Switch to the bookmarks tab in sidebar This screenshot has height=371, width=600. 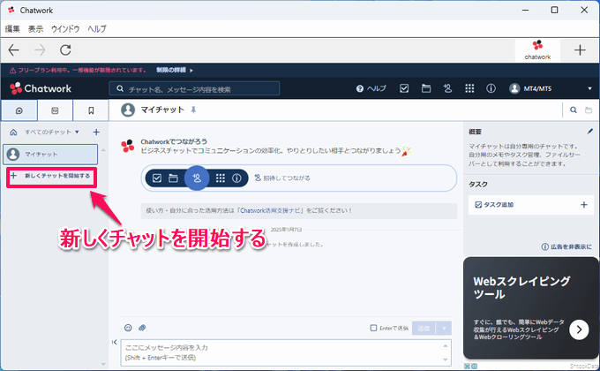(x=91, y=110)
